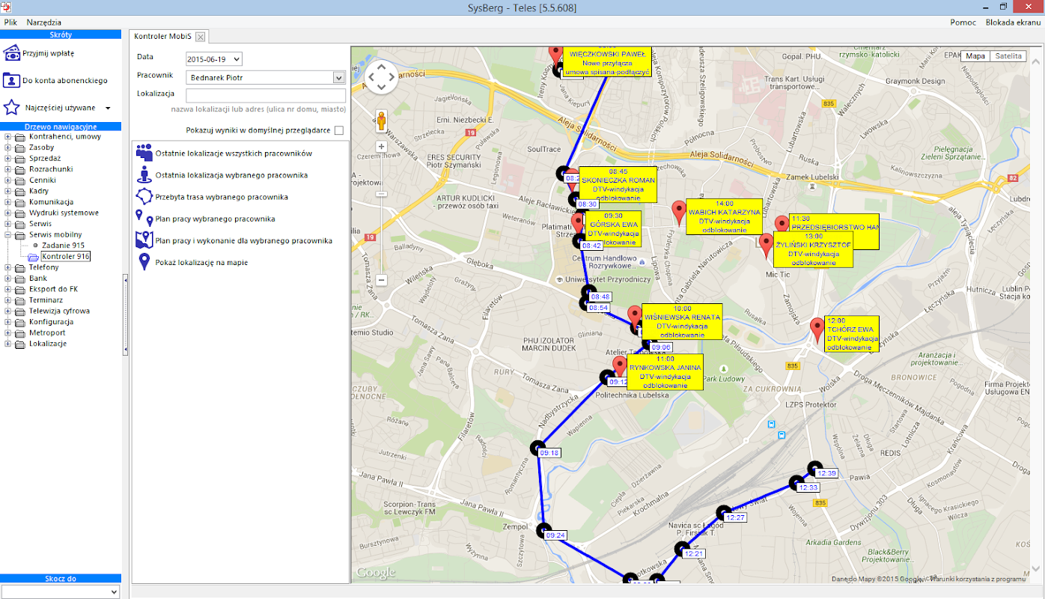
Task: Click the Przyjmij wpłatę cash register icon
Action: 11,53
